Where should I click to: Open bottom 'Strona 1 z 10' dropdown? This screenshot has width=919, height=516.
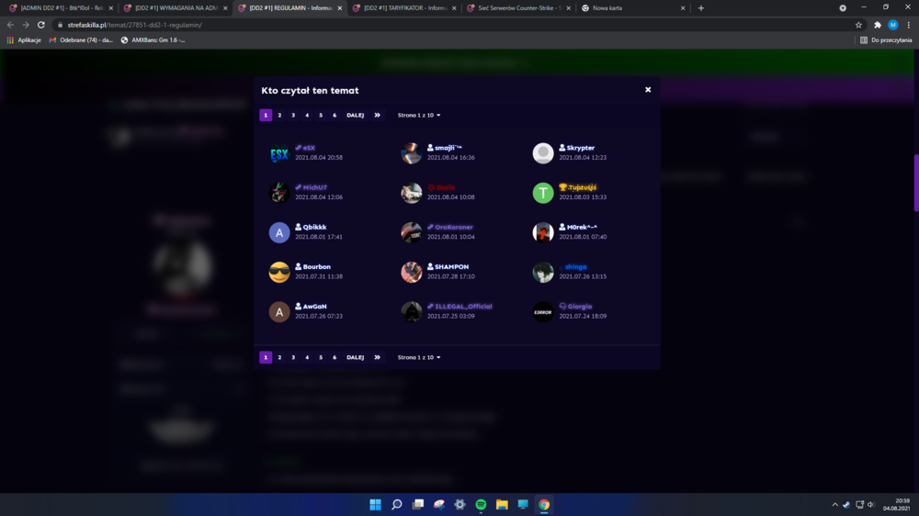[x=419, y=357]
